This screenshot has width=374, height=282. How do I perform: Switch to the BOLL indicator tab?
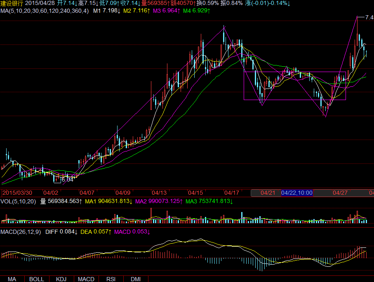tap(37, 279)
